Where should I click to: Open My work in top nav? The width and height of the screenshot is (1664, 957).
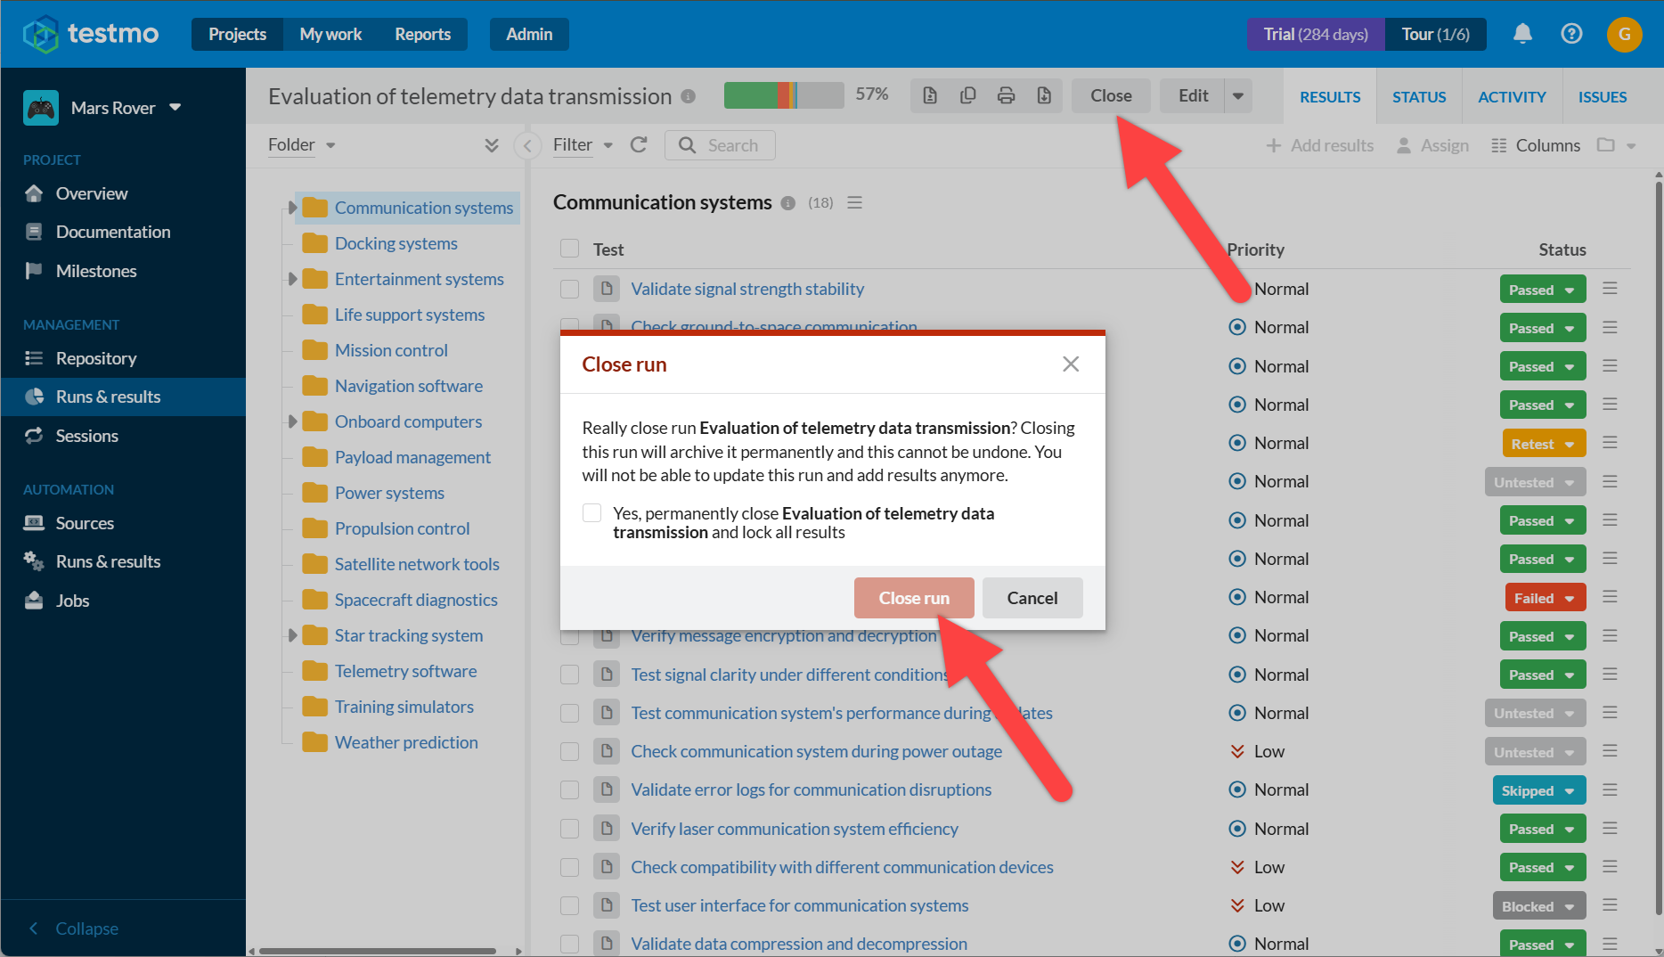click(x=330, y=34)
